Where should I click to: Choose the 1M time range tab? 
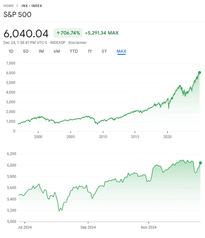coord(41,51)
